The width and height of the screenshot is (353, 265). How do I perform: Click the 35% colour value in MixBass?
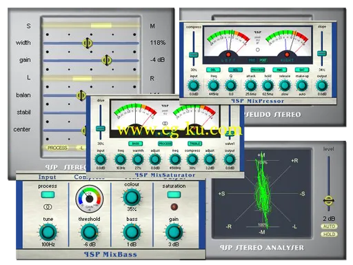tap(132, 209)
